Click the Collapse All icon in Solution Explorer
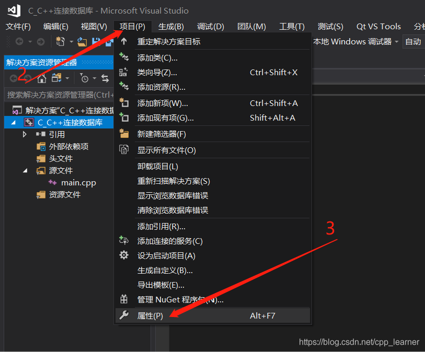 tap(56, 78)
